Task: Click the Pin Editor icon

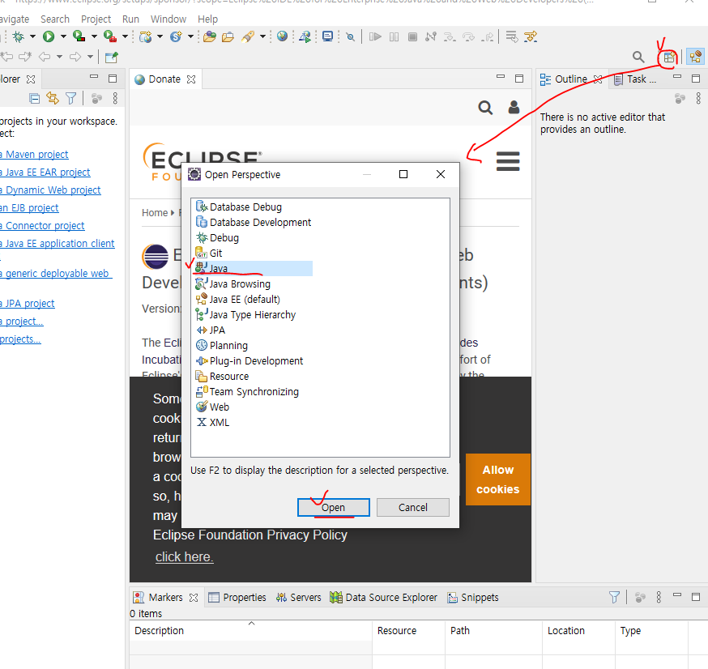Action: (x=111, y=57)
